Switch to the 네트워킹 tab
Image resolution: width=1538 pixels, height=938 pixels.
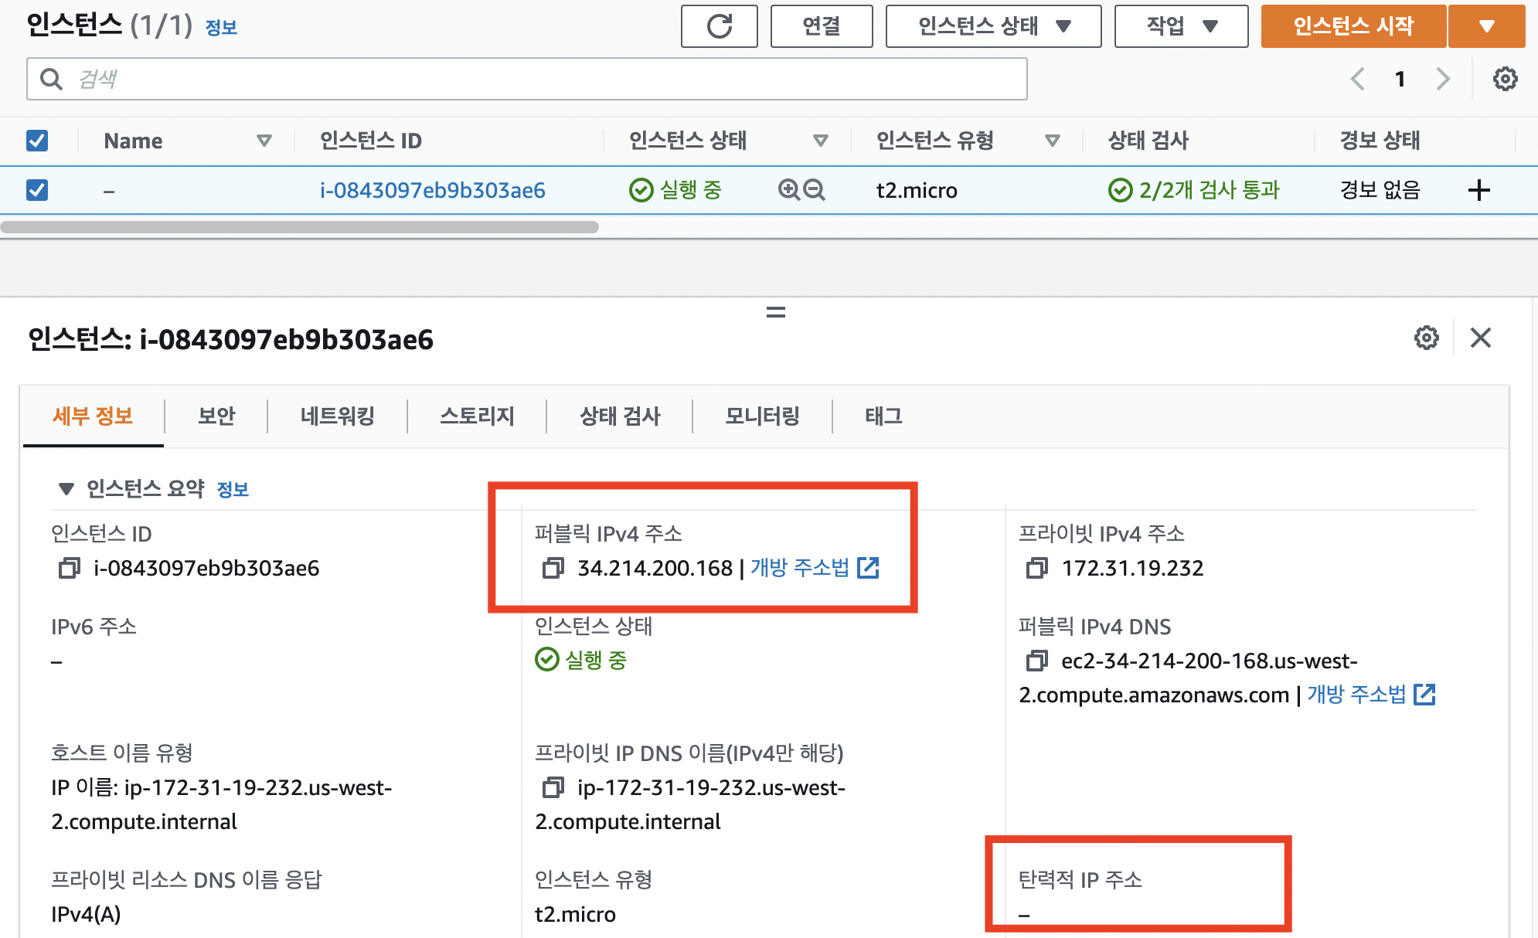point(337,416)
